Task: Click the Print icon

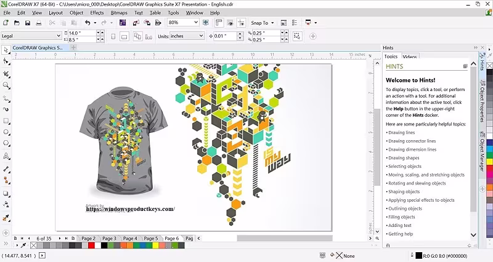Action: click(x=39, y=23)
